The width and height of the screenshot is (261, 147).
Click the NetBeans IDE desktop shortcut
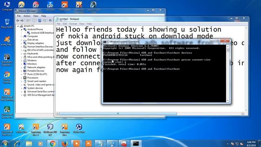pos(50,130)
